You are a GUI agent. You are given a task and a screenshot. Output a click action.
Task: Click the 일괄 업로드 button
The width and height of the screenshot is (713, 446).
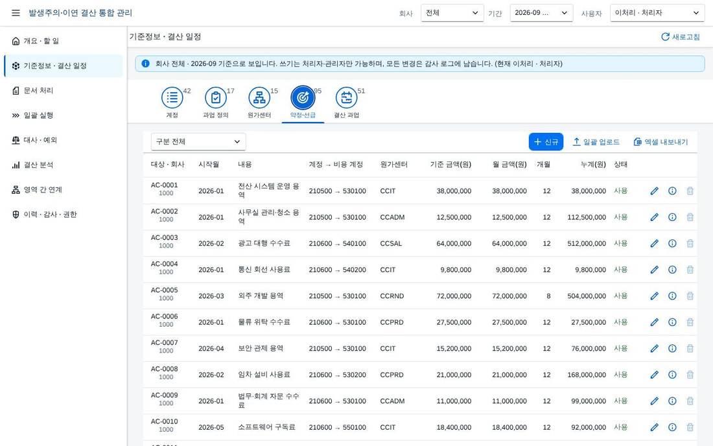click(x=596, y=142)
